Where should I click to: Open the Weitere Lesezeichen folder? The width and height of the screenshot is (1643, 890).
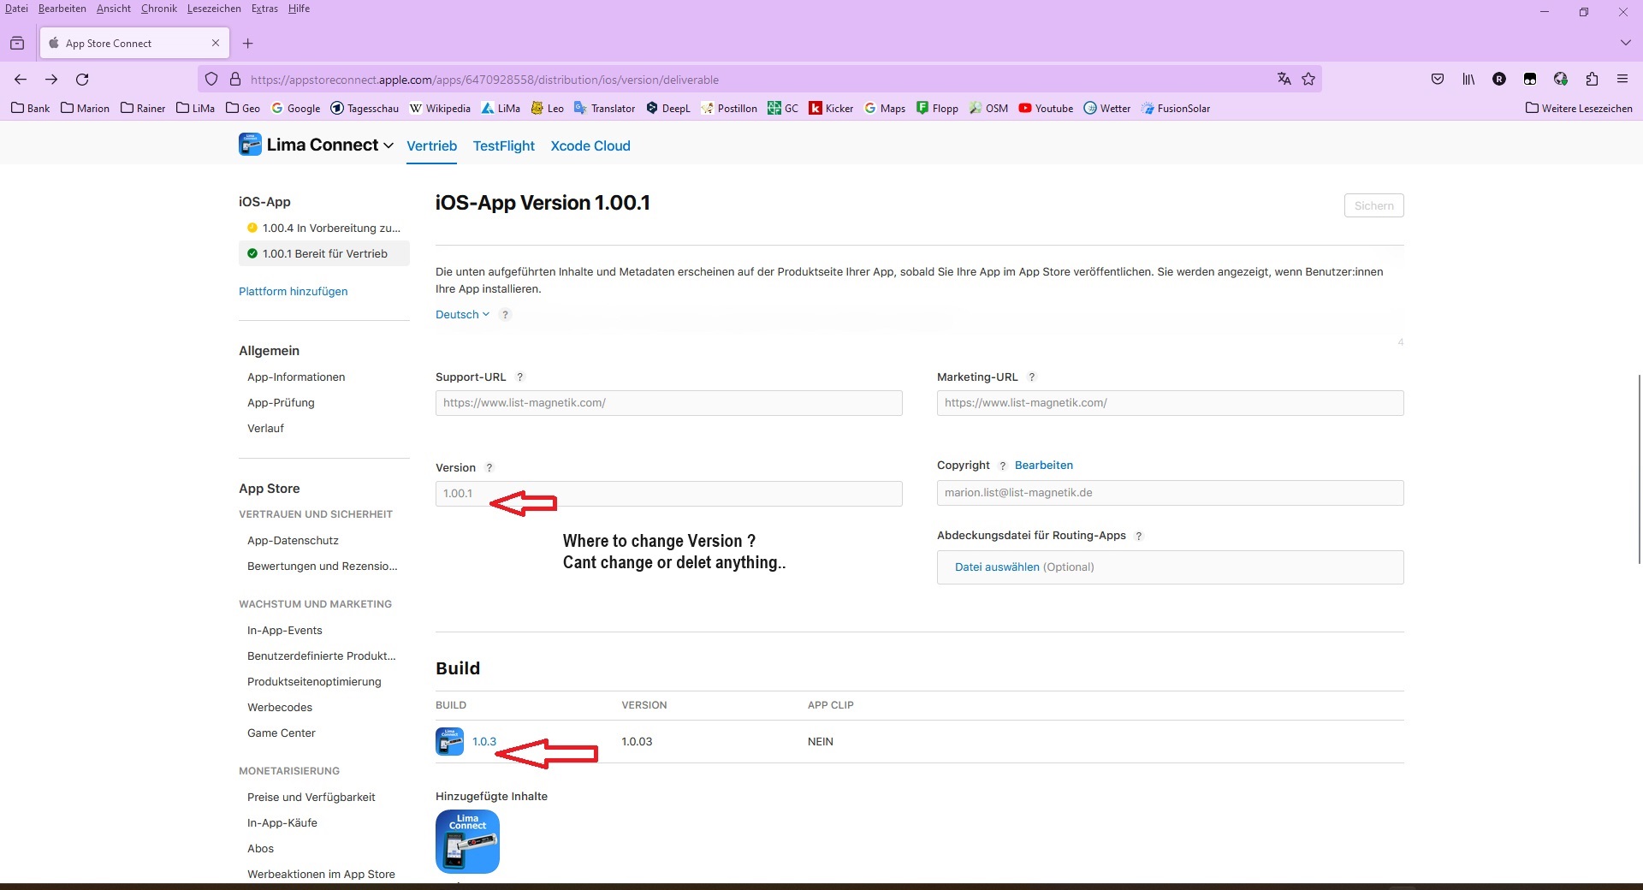[x=1579, y=109]
